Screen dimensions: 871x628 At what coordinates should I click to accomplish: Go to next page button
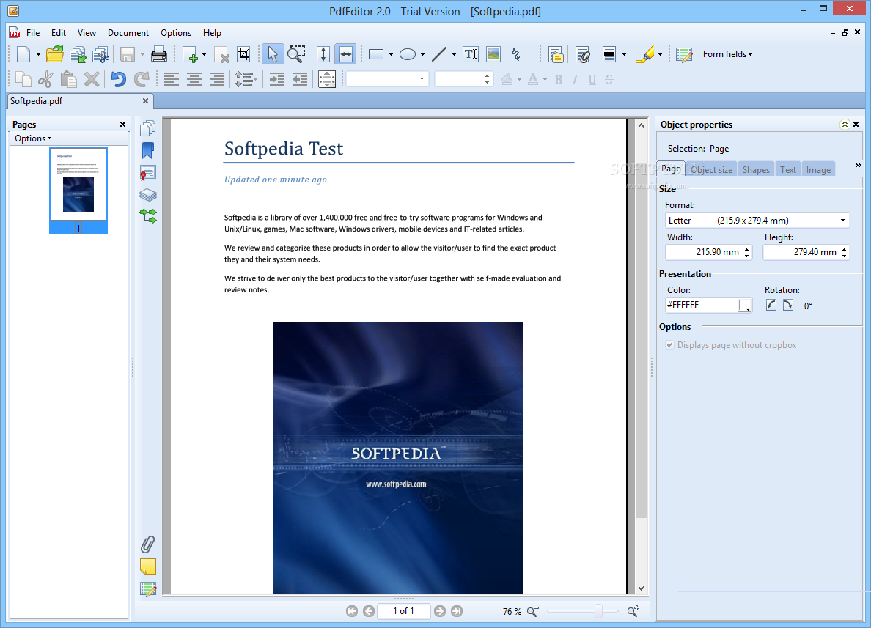[439, 611]
